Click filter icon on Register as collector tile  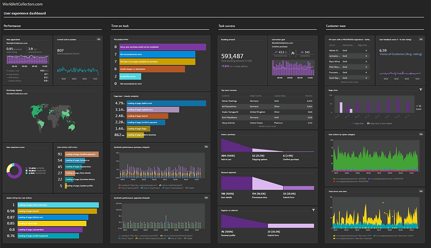[x=313, y=210]
